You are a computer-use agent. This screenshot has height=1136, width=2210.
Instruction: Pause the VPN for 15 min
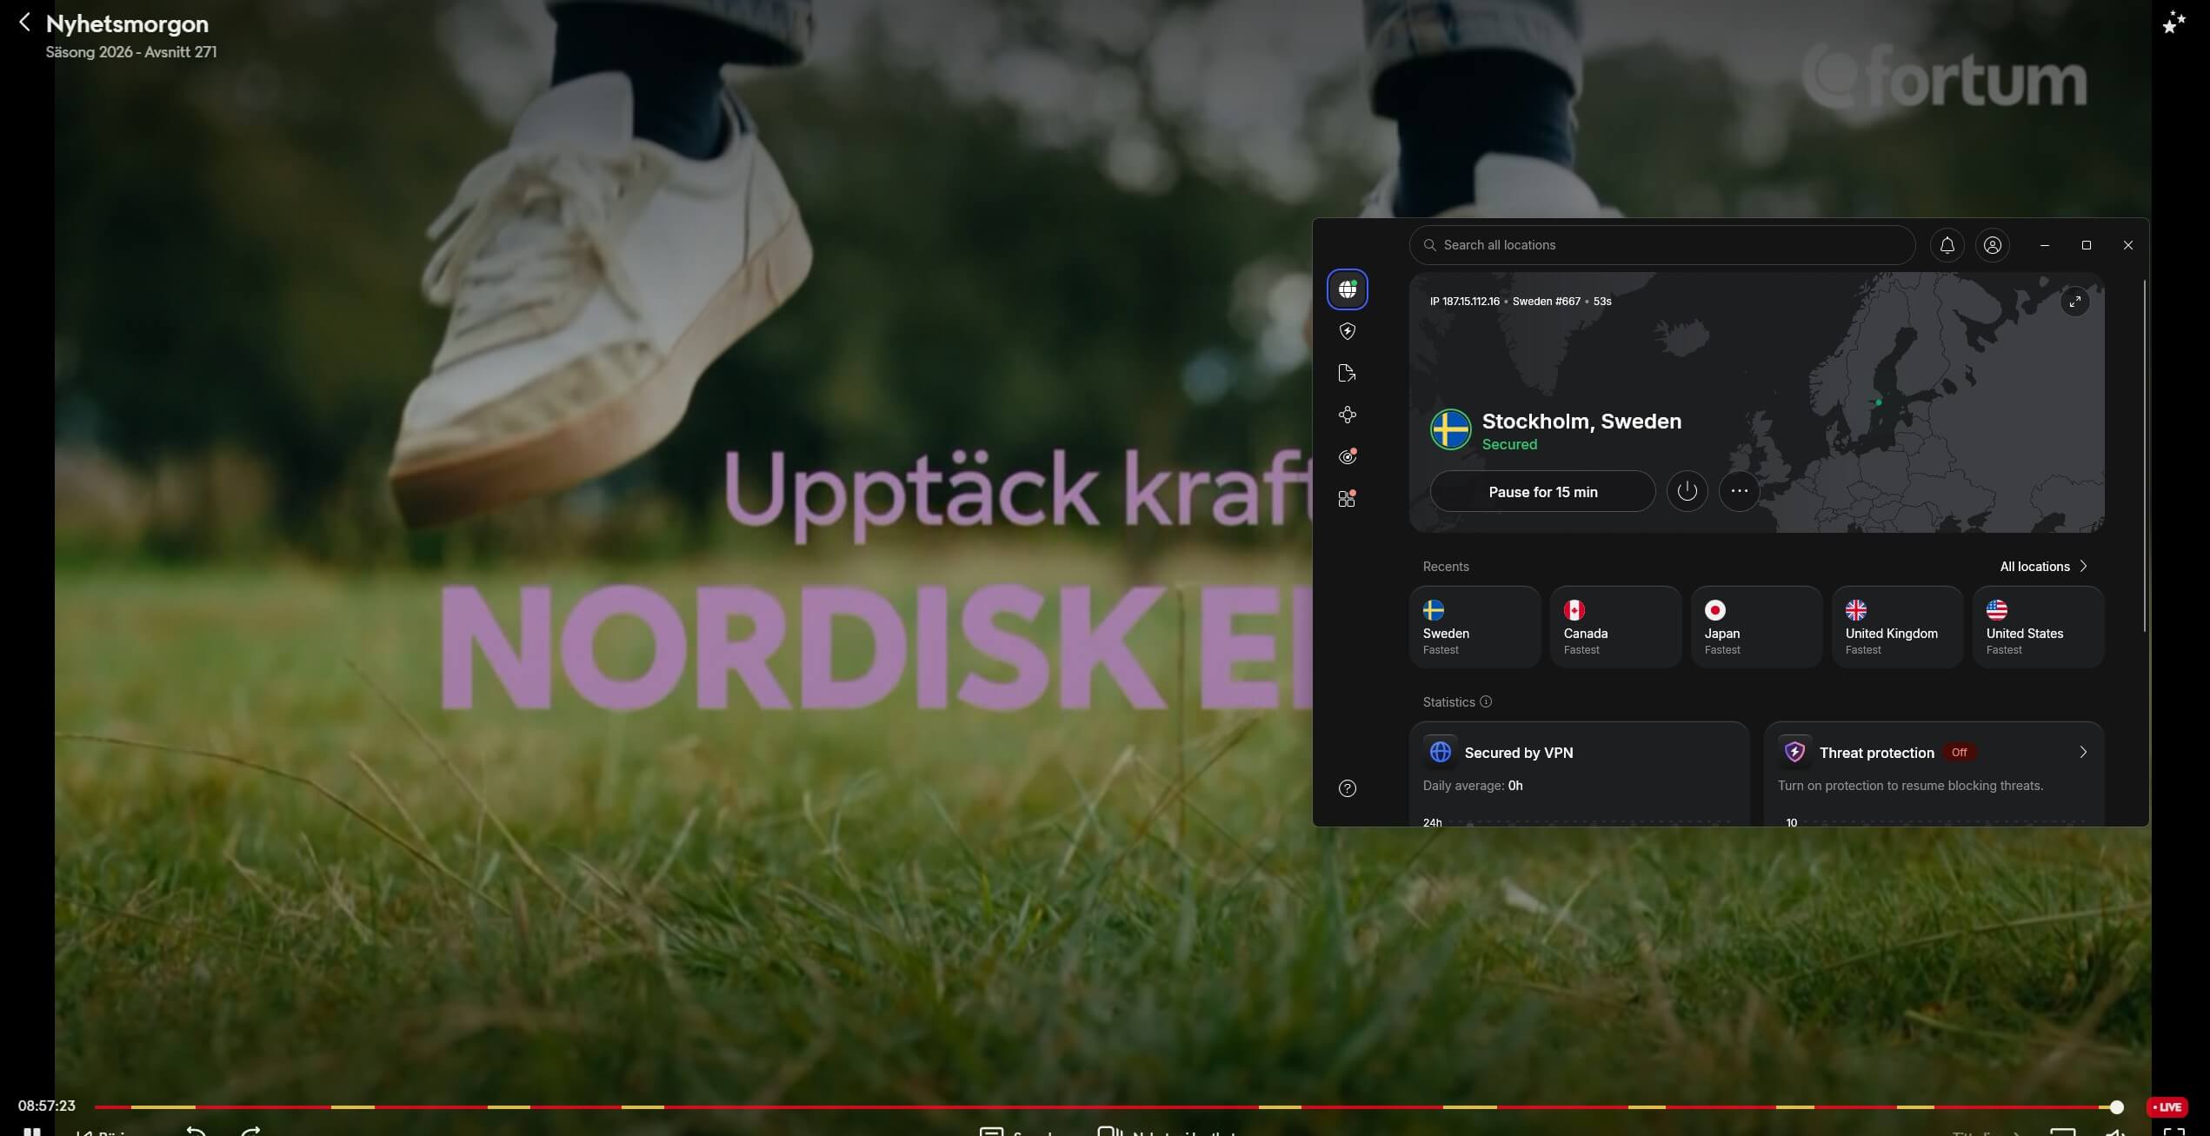1542,491
